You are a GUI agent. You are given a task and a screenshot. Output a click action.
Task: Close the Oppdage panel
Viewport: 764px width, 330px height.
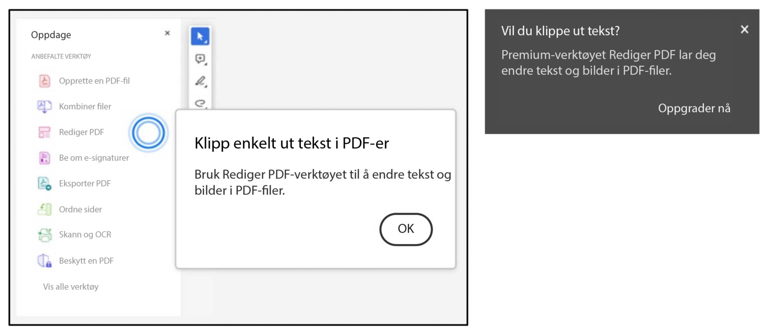[x=167, y=33]
